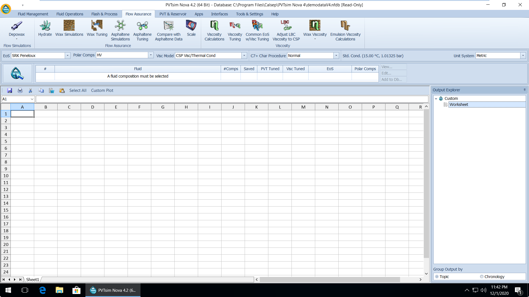The image size is (529, 297).
Task: Select column D header
Action: pyautogui.click(x=93, y=107)
